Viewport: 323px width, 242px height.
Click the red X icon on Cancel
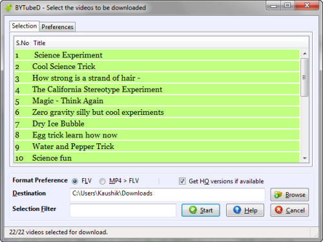[x=279, y=210]
